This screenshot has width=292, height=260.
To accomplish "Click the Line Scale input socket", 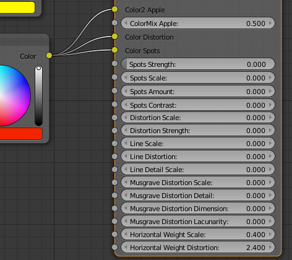I will 115,144.
